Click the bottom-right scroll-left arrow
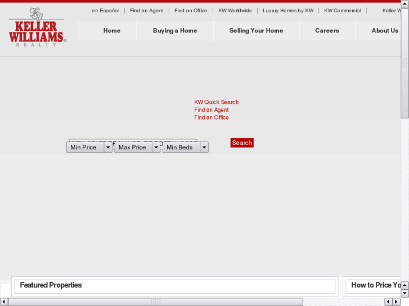Image resolution: width=409 pixels, height=306 pixels. (388, 302)
